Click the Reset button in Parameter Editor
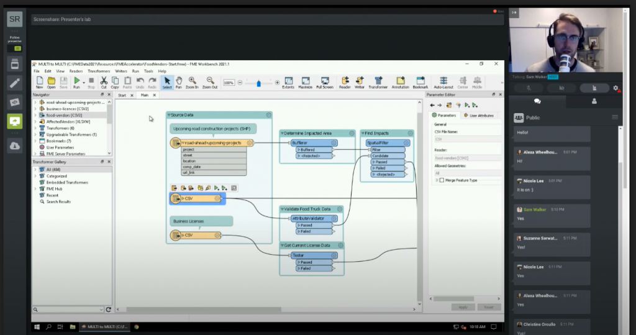 pos(489,308)
